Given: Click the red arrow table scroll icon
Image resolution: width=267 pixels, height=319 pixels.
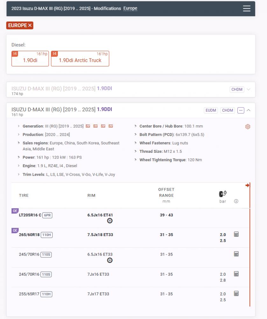Looking at the screenshot, I should point(247,185).
